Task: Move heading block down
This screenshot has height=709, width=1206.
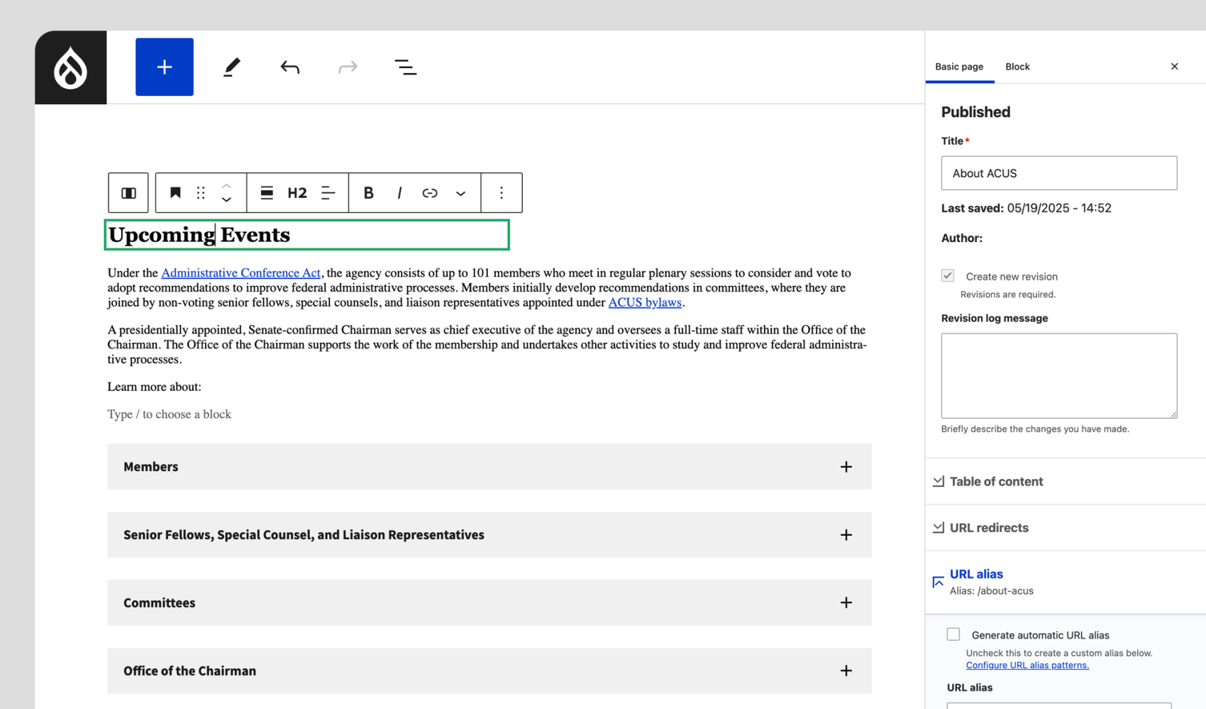Action: [226, 200]
